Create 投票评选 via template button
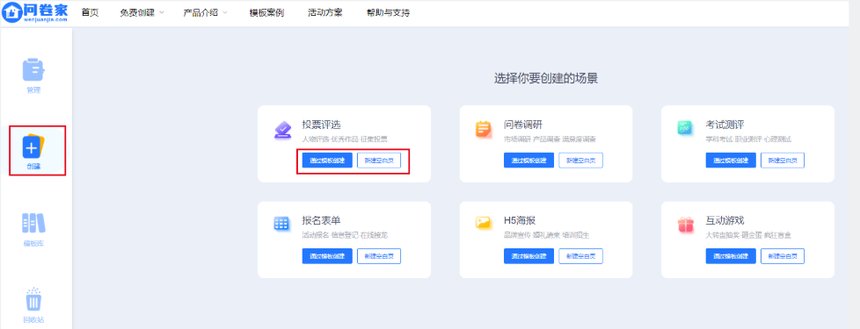The image size is (860, 329). (327, 161)
